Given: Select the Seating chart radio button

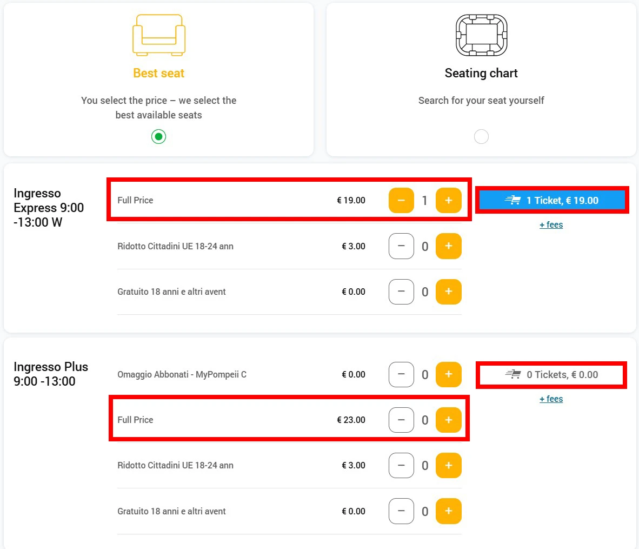Looking at the screenshot, I should [x=481, y=137].
